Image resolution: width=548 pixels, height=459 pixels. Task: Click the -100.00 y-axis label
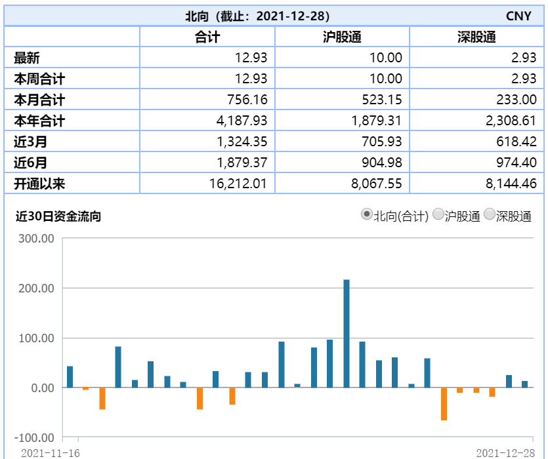tap(34, 438)
